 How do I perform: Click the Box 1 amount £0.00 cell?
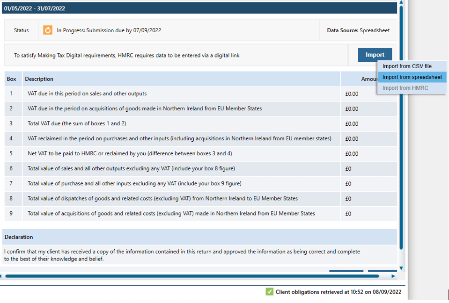(x=352, y=94)
